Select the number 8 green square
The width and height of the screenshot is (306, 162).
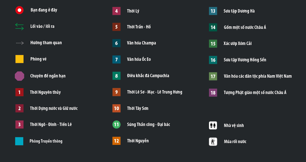(116, 76)
